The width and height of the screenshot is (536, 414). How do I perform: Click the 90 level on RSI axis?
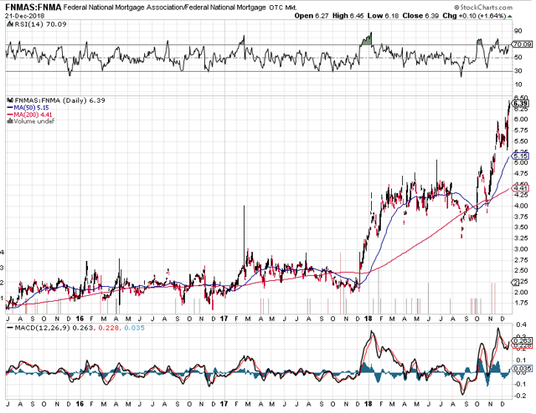(x=518, y=31)
